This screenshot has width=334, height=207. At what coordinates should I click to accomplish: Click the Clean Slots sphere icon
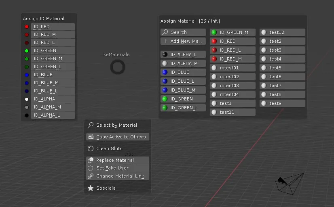(91, 148)
